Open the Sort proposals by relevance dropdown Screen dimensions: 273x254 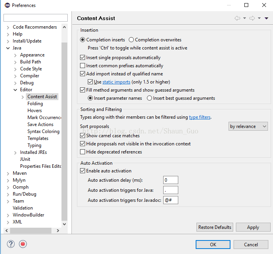248,126
